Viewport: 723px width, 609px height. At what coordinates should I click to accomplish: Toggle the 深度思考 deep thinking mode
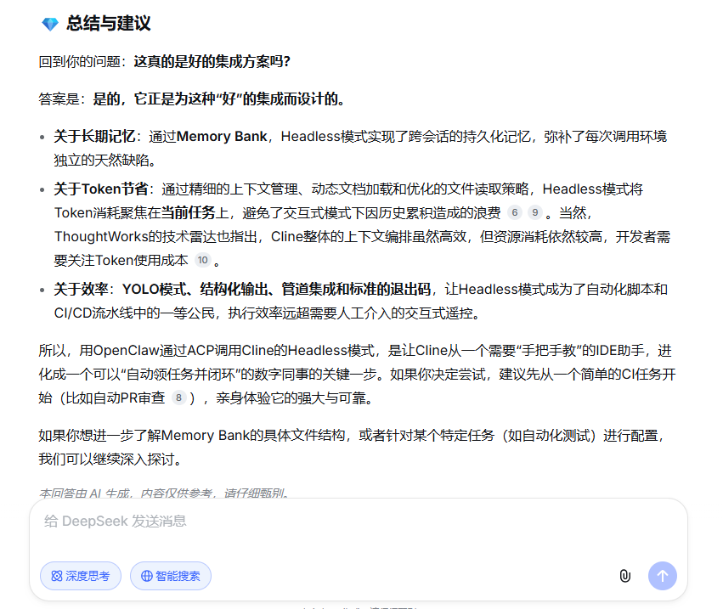[81, 576]
